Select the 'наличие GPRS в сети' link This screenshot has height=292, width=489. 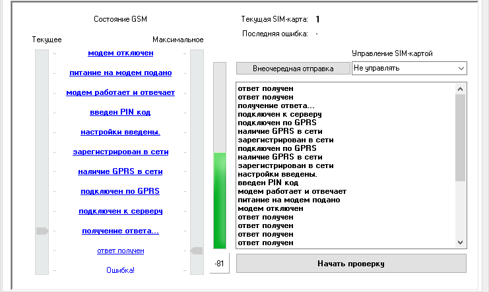(120, 171)
